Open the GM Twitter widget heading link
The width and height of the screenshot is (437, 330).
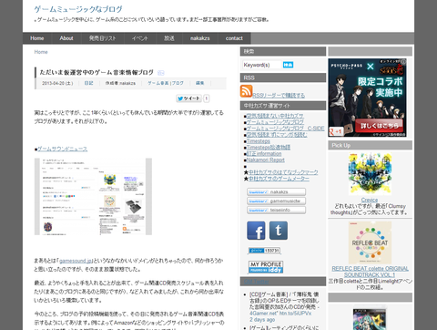click(x=257, y=282)
